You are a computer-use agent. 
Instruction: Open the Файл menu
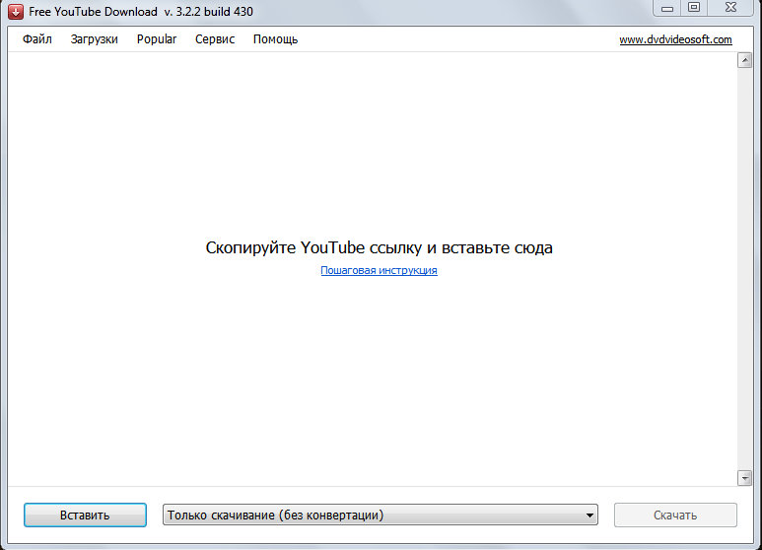36,39
